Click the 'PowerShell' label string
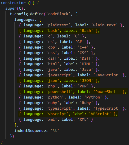The image size is (129, 145). coord(107,92)
